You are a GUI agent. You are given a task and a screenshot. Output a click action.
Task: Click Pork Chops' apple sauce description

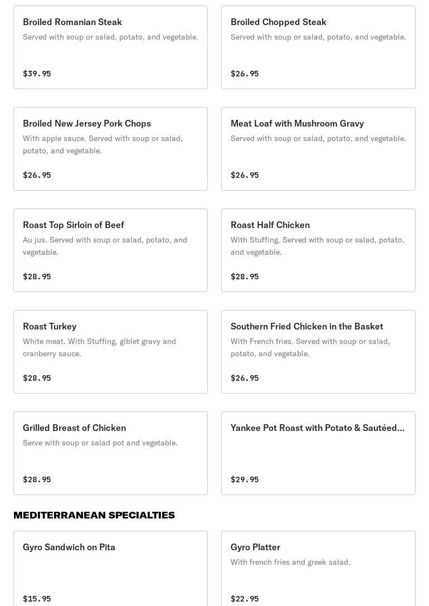point(103,144)
